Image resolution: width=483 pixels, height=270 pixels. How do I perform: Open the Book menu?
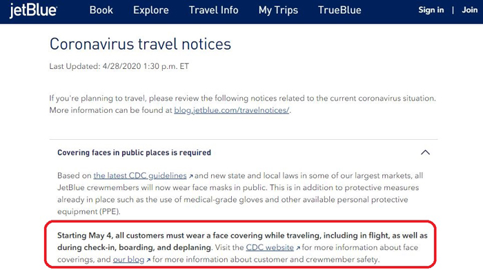[101, 10]
